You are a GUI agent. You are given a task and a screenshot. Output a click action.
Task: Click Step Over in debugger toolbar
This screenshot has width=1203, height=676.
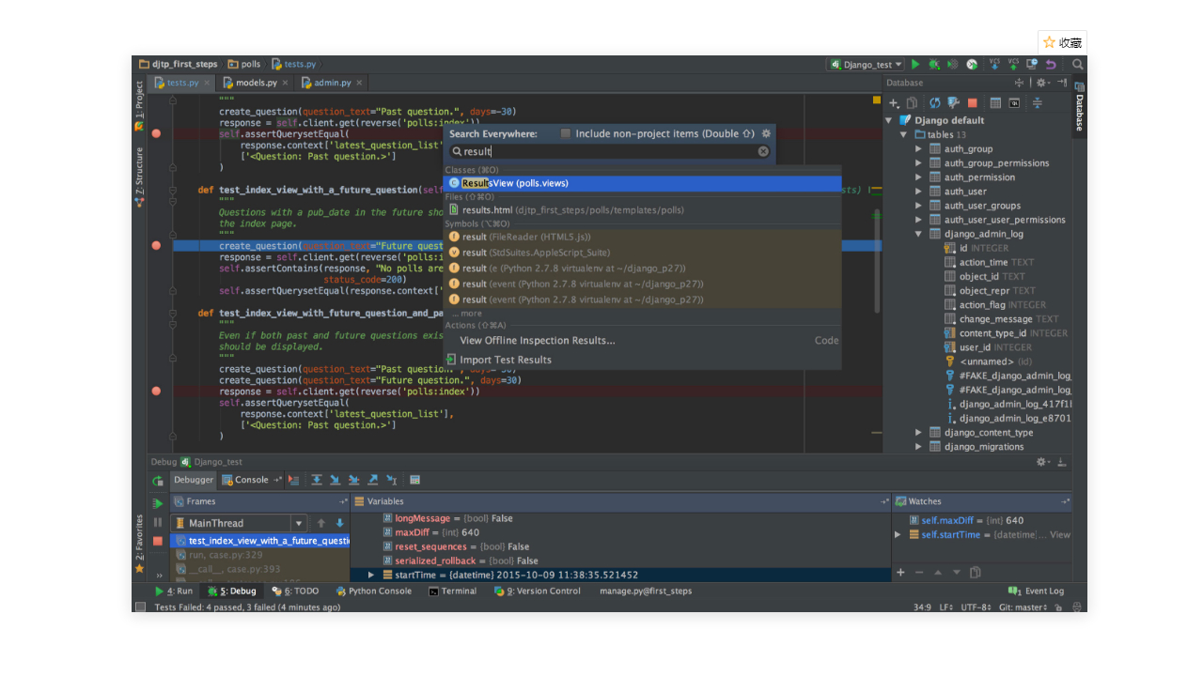click(x=317, y=480)
